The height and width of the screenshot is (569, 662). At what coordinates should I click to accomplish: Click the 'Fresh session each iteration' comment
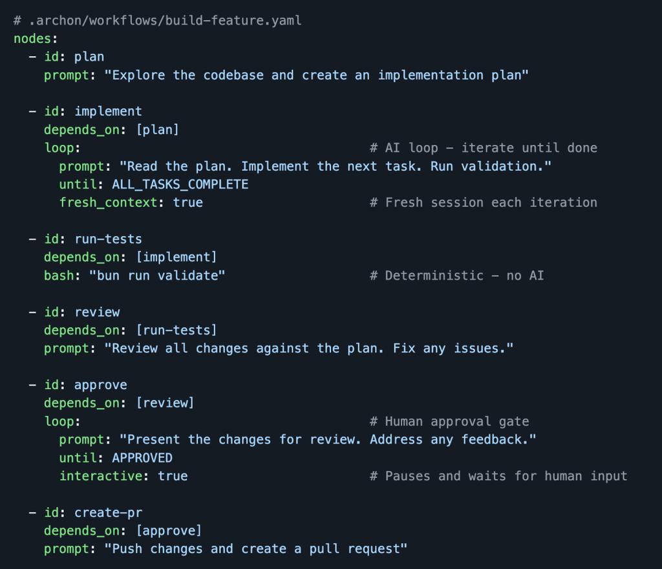pyautogui.click(x=484, y=203)
